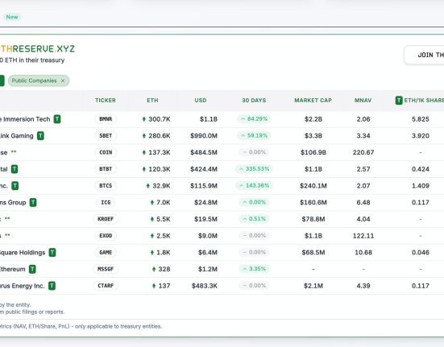444x347 pixels.
Task: Click the T badge beside rus Energy Inc.
Action: tap(52, 286)
